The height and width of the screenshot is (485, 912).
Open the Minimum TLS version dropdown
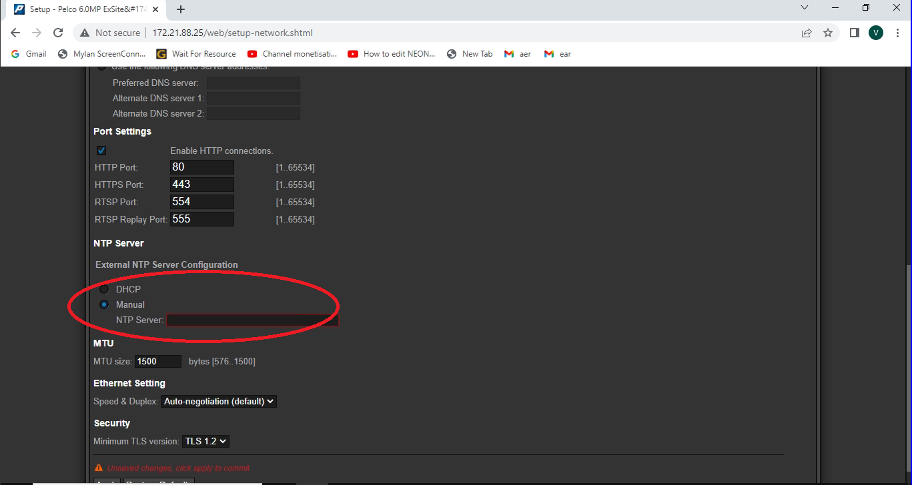[x=205, y=440]
